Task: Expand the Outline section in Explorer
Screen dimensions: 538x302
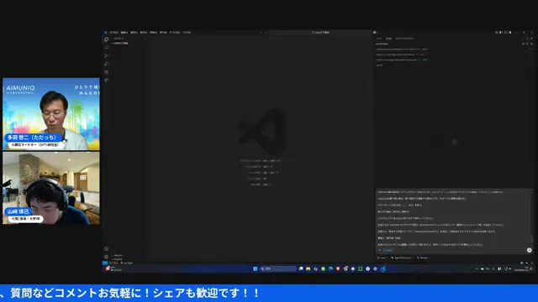Action: pos(117,255)
